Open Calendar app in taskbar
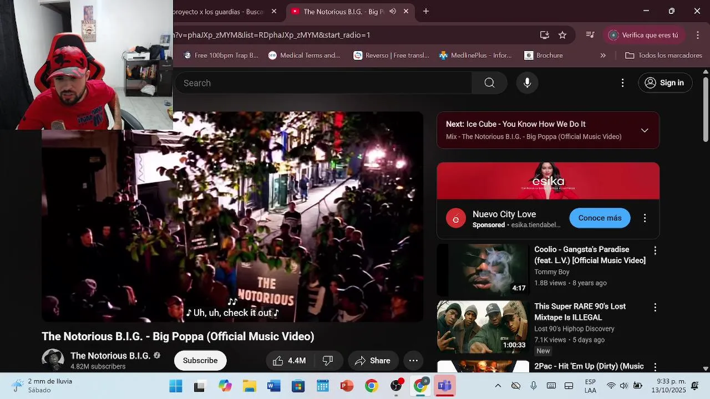 323,386
